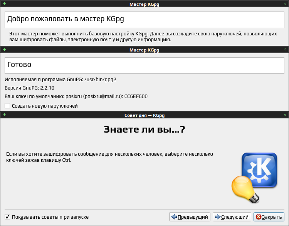This screenshot has width=289, height=226.
Task: Click the wizard introduction paragraph
Action: click(143, 37)
